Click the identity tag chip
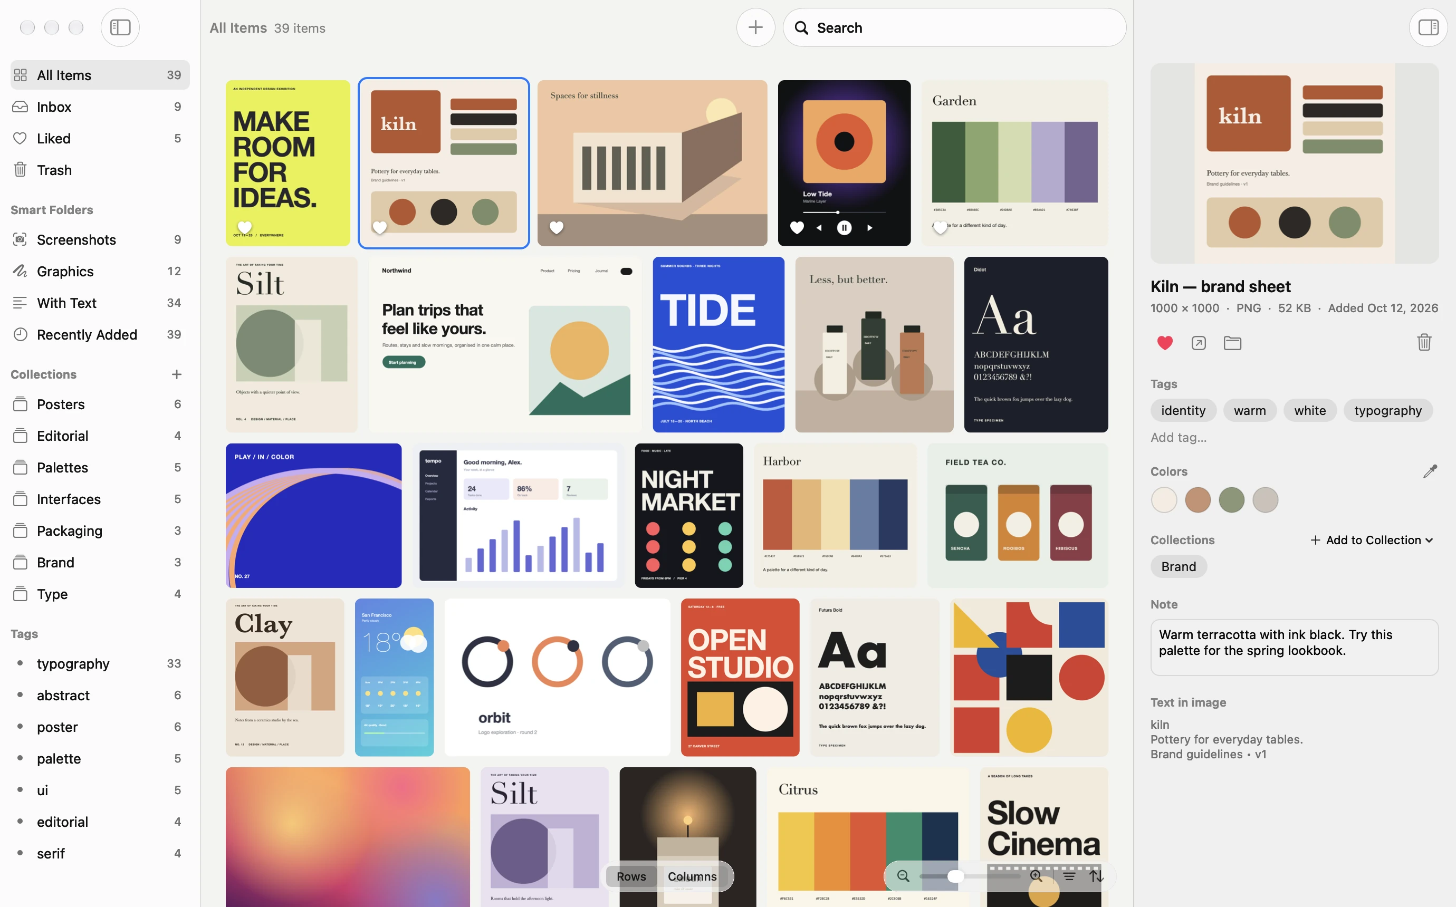Image resolution: width=1456 pixels, height=907 pixels. (x=1183, y=410)
